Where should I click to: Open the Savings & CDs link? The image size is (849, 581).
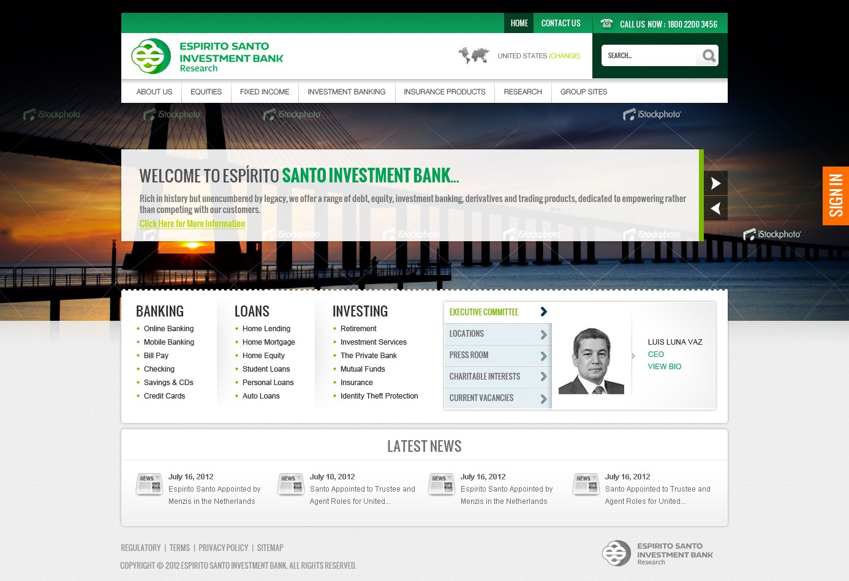168,383
